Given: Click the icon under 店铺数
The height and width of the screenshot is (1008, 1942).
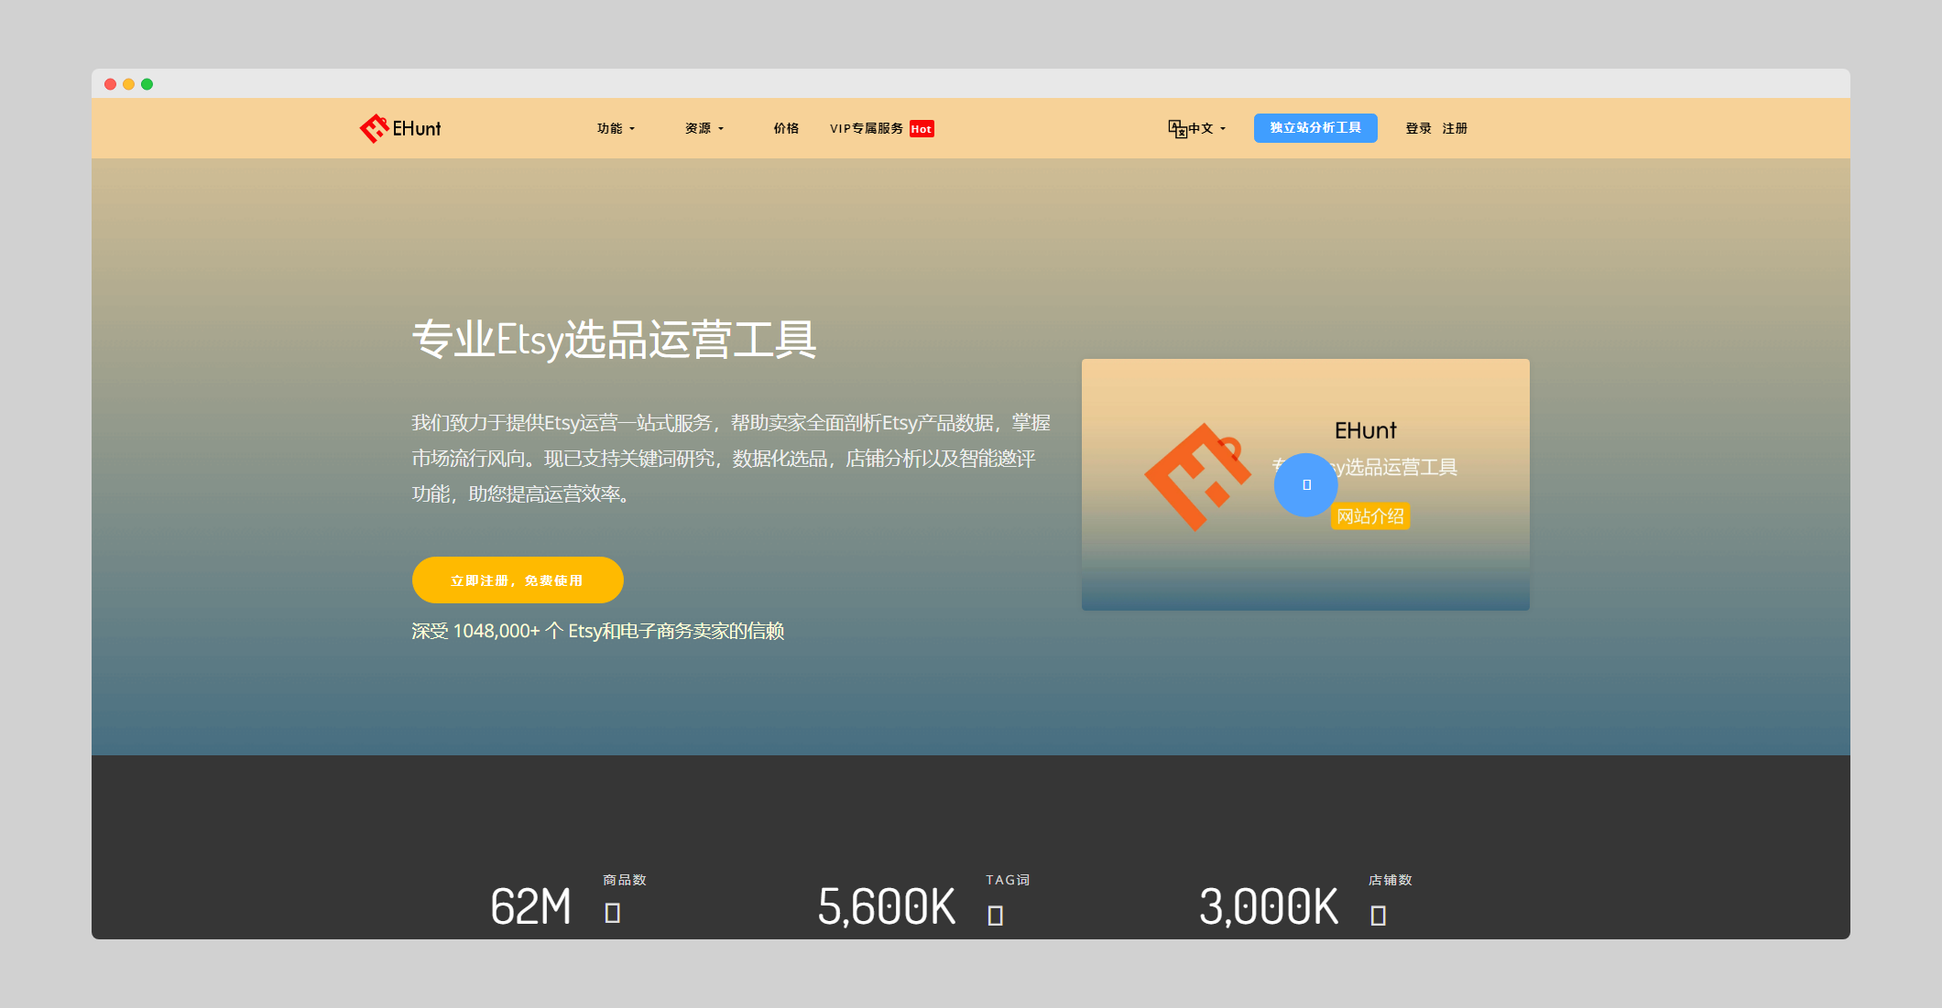Looking at the screenshot, I should (1379, 915).
